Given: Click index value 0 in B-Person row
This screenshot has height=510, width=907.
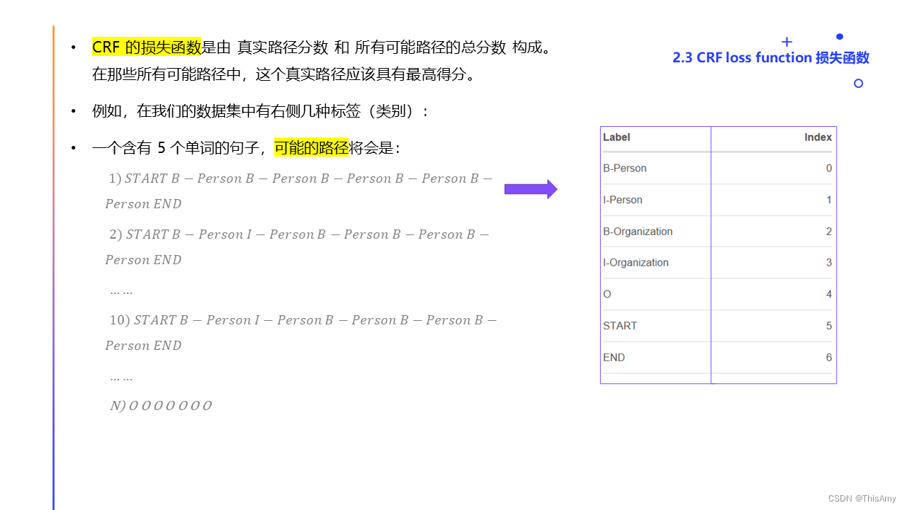Looking at the screenshot, I should (x=829, y=169).
